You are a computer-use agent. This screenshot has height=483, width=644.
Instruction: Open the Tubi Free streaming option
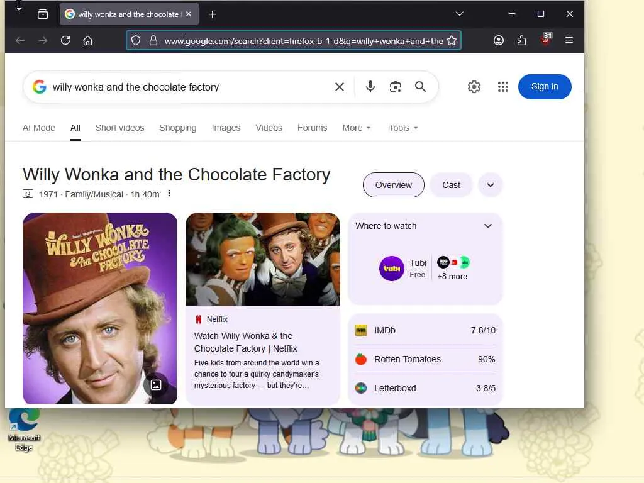402,269
